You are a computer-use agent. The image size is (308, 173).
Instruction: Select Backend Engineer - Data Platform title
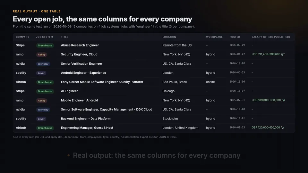(86, 119)
